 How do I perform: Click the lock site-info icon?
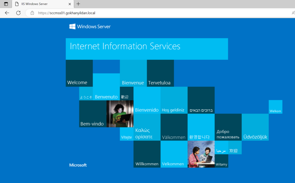tap(32, 13)
